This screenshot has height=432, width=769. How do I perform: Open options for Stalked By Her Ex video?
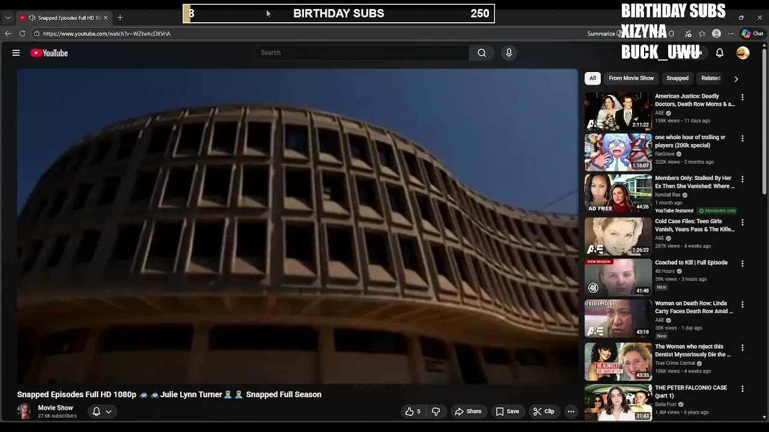743,179
